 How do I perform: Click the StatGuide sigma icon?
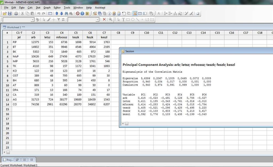pyautogui.click(x=87, y=14)
